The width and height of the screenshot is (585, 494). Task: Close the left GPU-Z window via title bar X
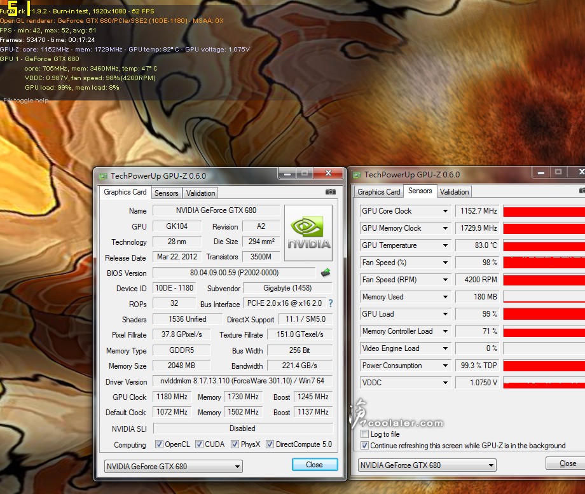coord(328,173)
